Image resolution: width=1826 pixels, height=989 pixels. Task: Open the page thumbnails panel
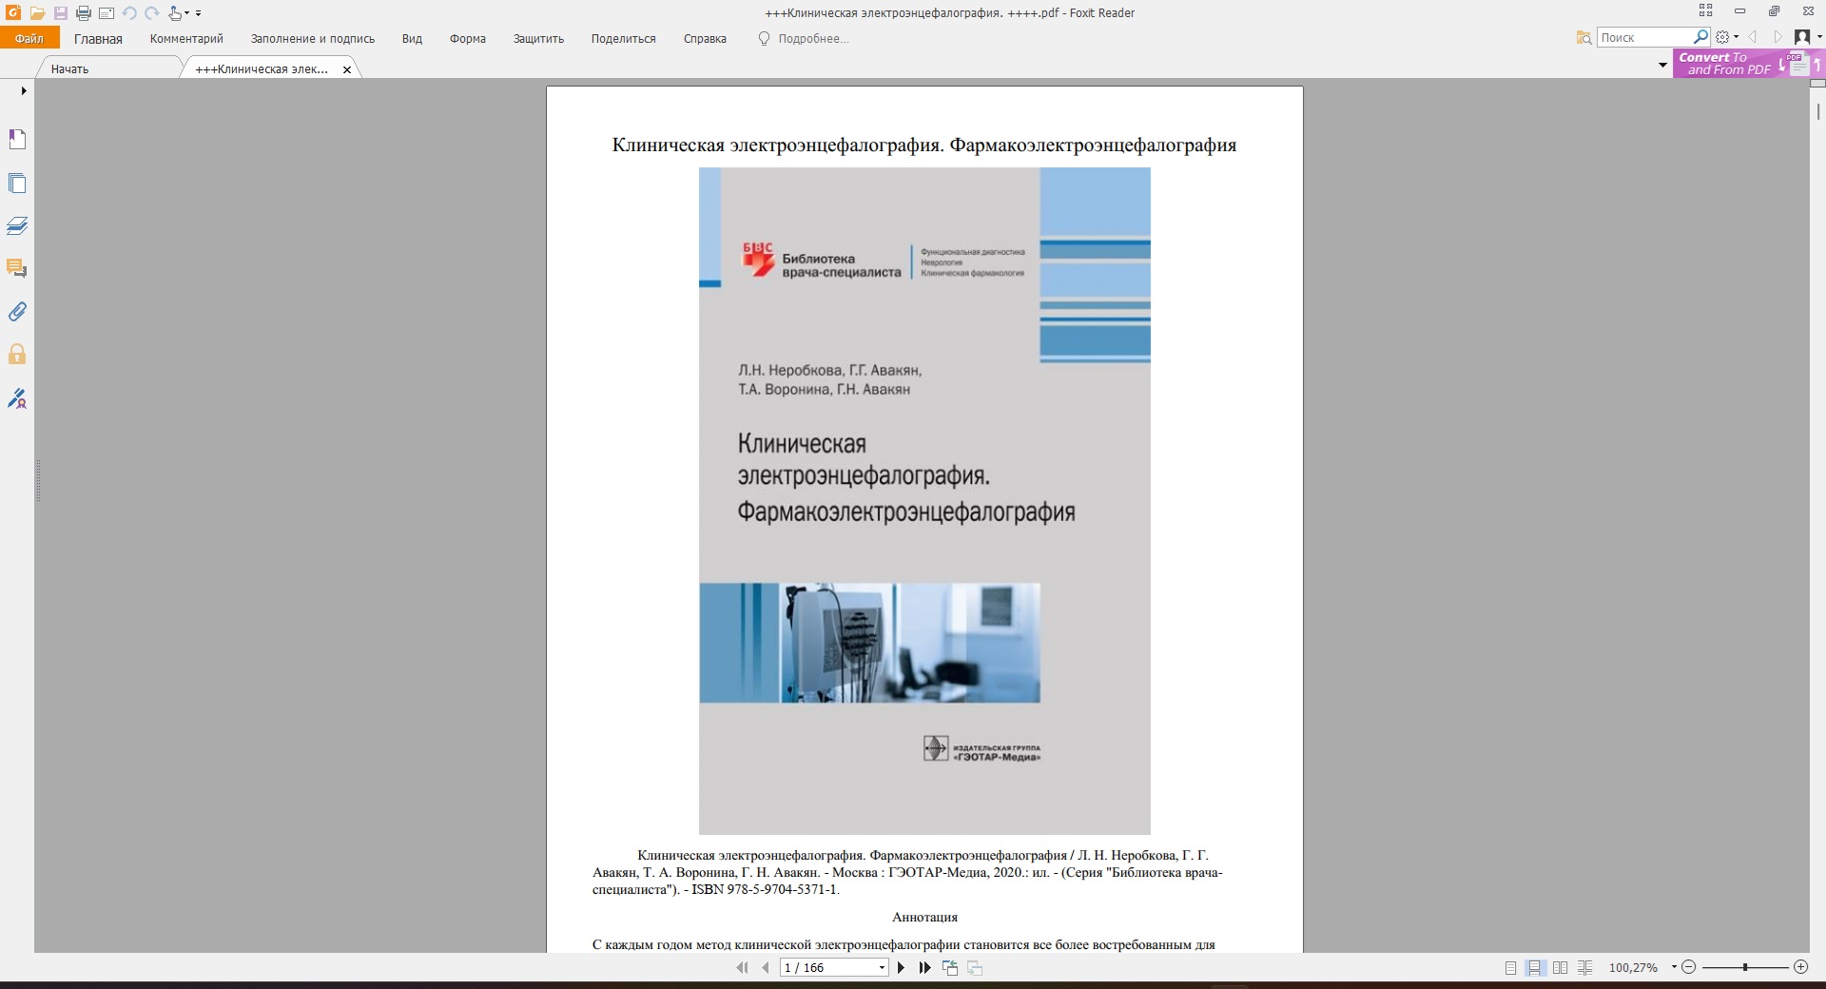17,184
